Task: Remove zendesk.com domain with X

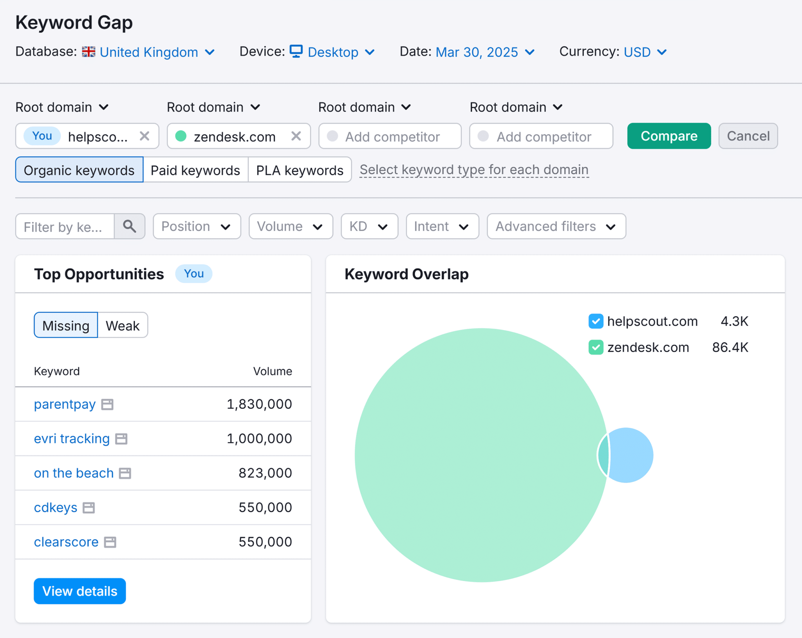Action: tap(296, 136)
